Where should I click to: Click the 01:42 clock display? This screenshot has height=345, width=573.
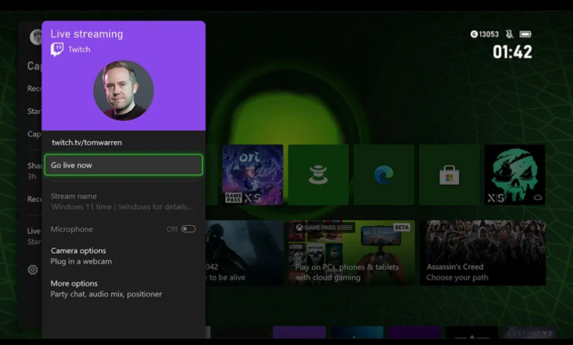pyautogui.click(x=512, y=52)
